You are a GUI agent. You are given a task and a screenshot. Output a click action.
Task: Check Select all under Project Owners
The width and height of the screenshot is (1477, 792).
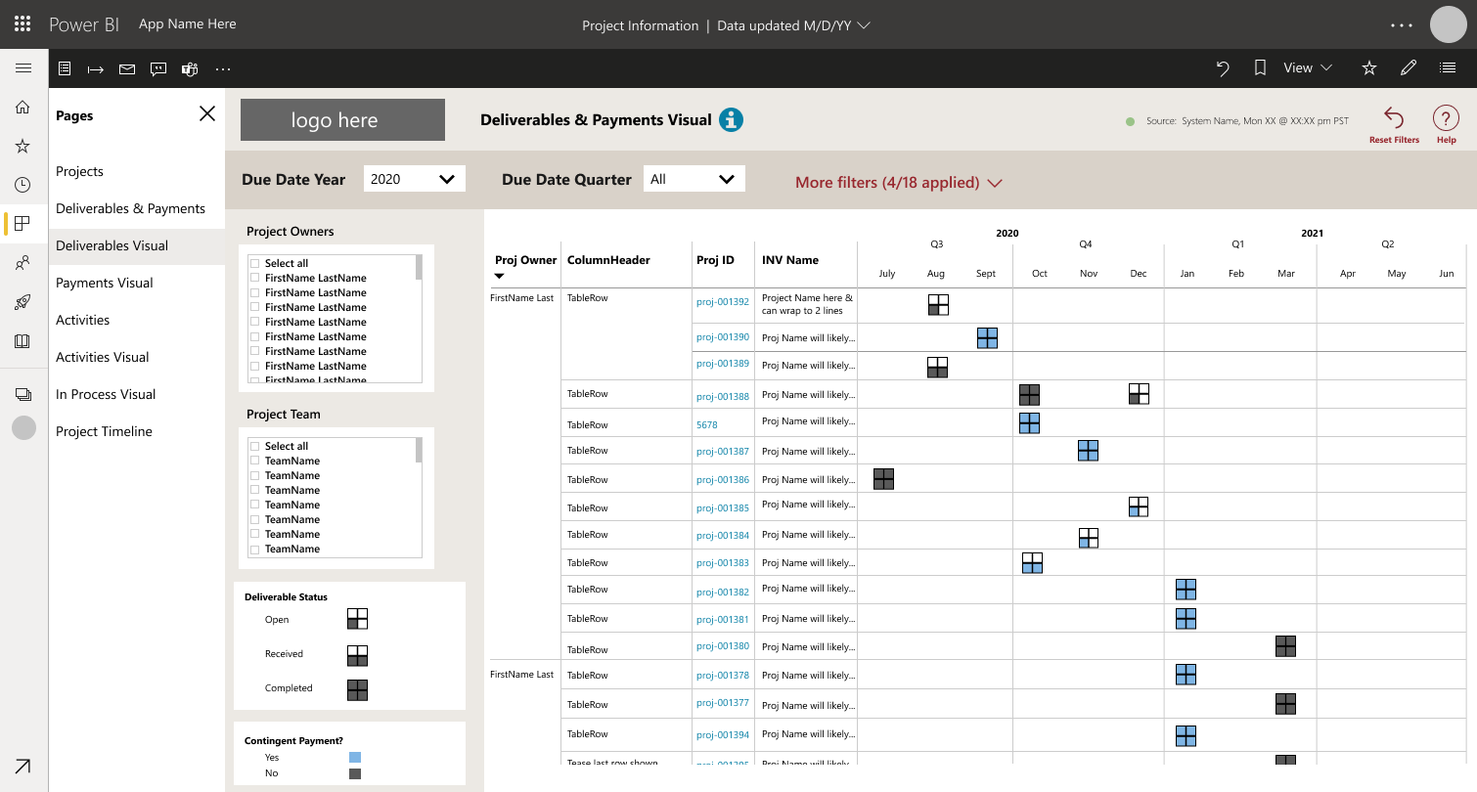point(254,262)
